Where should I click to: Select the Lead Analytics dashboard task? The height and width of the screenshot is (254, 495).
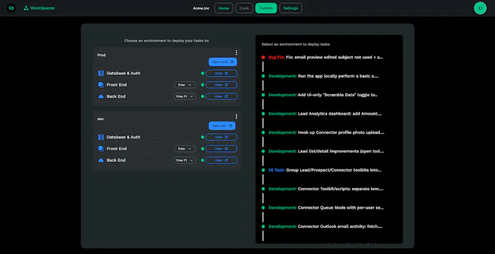(325, 114)
